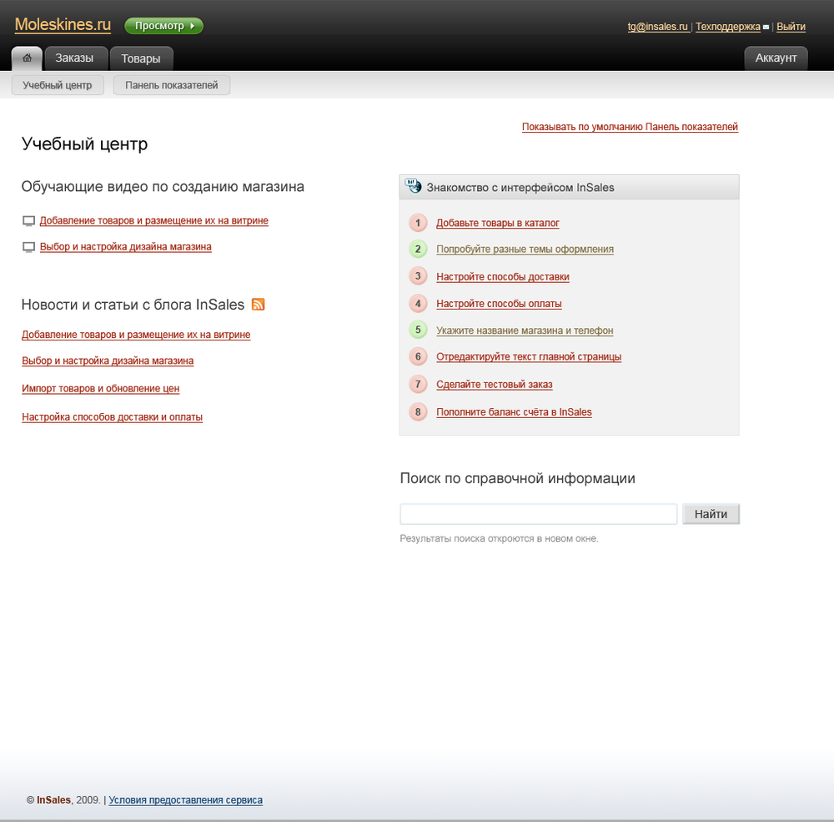834x822 pixels.
Task: Click green step number 2 circle
Action: coord(418,249)
